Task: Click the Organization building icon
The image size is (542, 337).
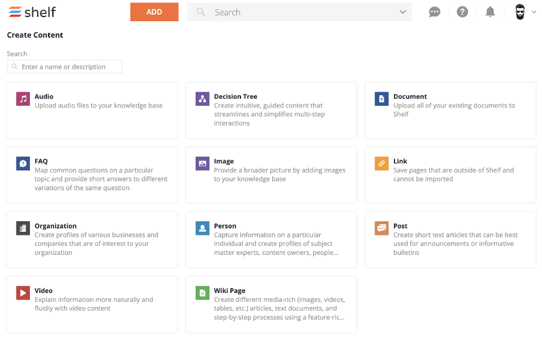Action: point(23,228)
